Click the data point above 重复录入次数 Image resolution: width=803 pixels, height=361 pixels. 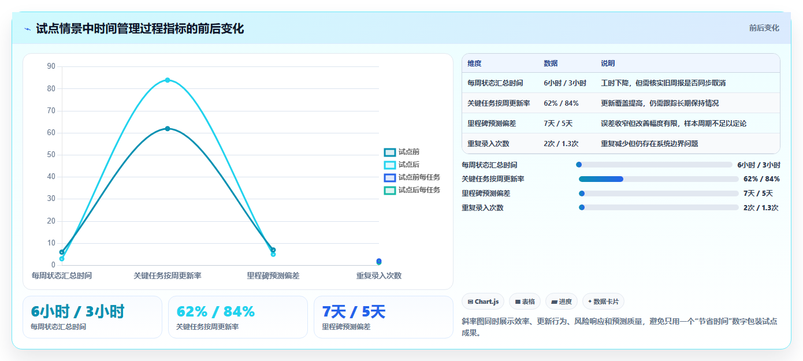pos(379,261)
